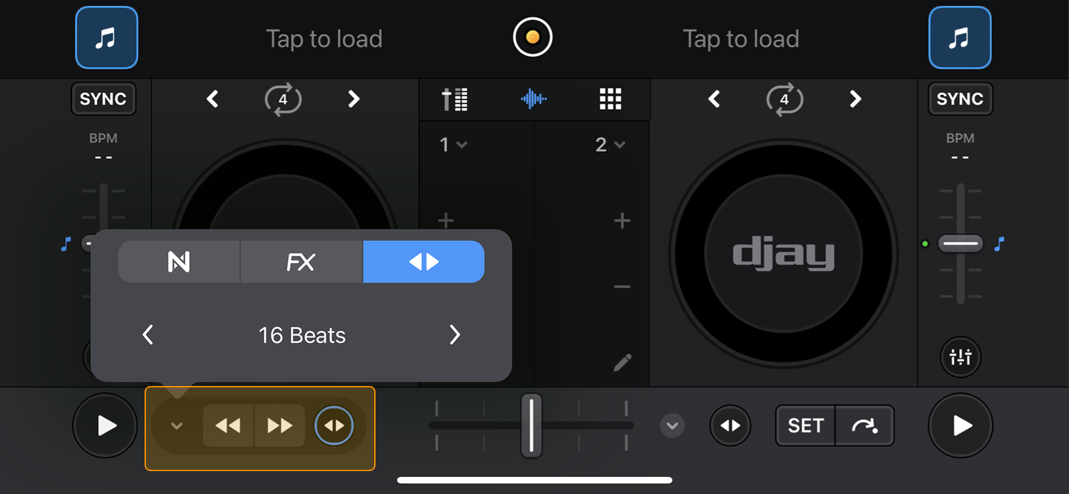Expand deck 2 dropdown
The image size is (1069, 494).
[x=610, y=145]
